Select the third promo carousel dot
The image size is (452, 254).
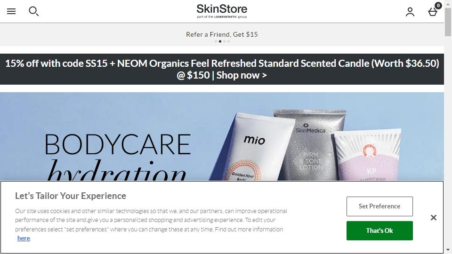tap(224, 41)
